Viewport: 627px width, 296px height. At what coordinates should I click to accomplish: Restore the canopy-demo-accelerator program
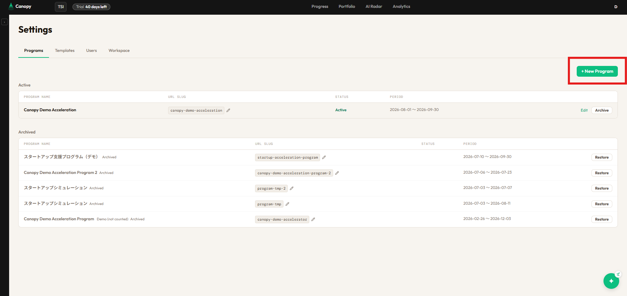click(602, 219)
